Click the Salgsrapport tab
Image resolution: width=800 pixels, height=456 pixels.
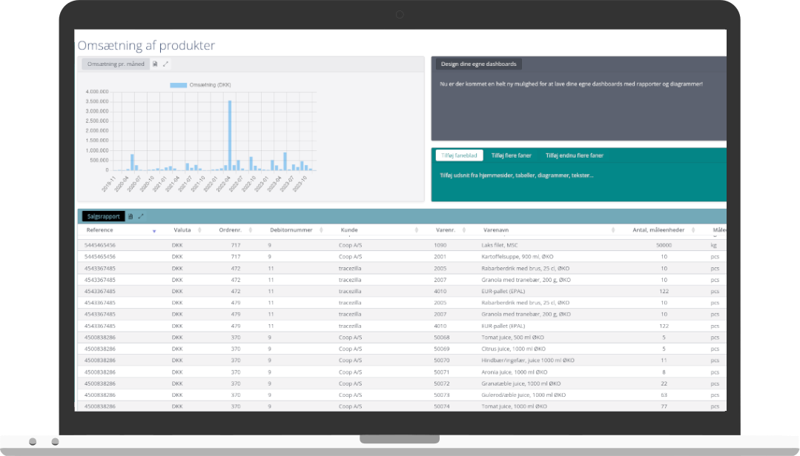pos(103,217)
